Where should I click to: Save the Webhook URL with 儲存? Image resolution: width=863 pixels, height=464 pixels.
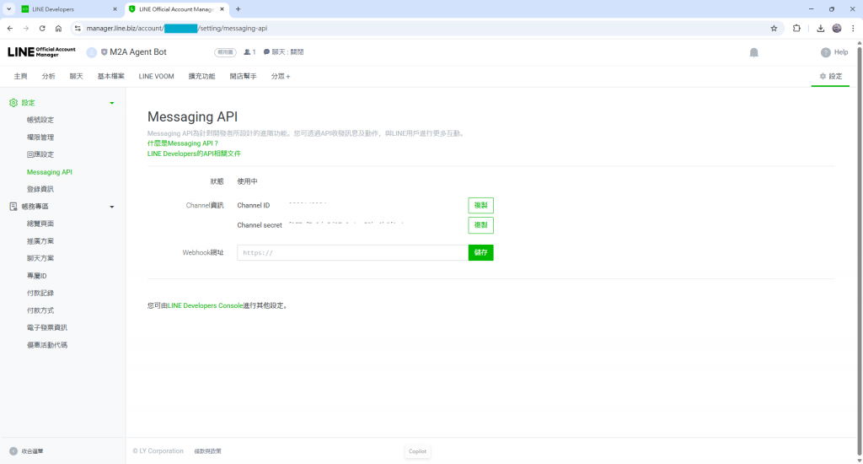(x=480, y=252)
